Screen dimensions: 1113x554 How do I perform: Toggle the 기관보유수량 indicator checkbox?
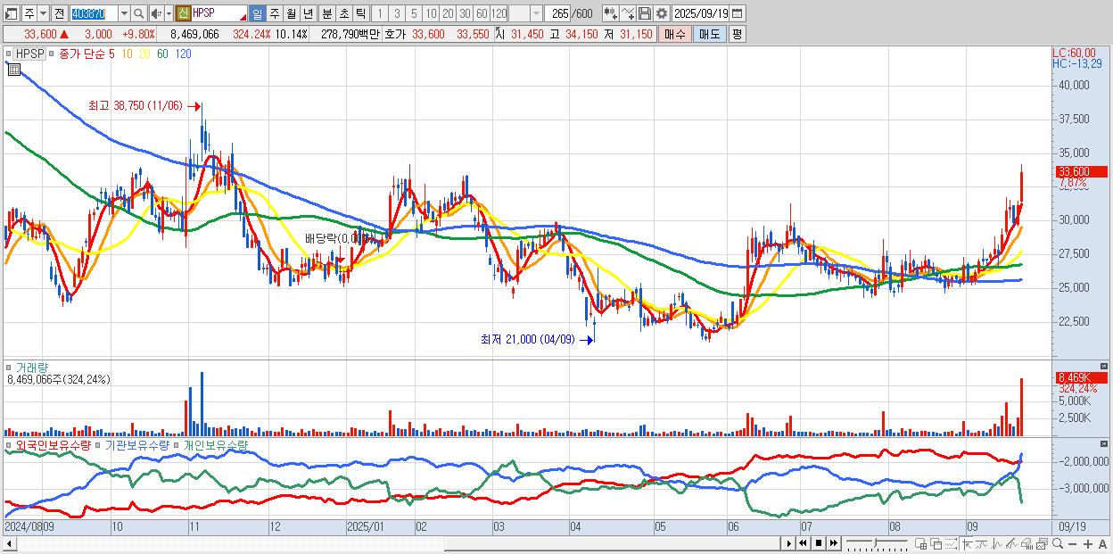100,444
